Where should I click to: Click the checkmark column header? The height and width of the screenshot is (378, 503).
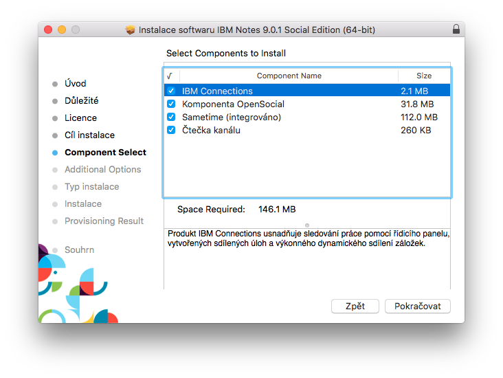click(x=171, y=76)
